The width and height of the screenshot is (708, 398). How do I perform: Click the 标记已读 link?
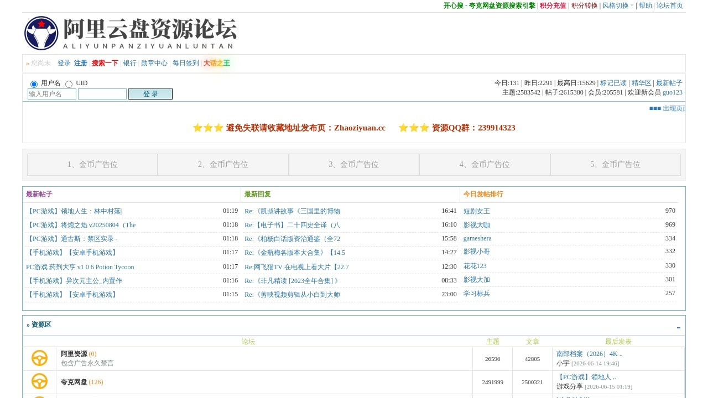[x=613, y=83]
